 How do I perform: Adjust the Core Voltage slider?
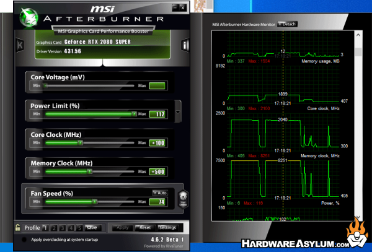click(x=90, y=85)
